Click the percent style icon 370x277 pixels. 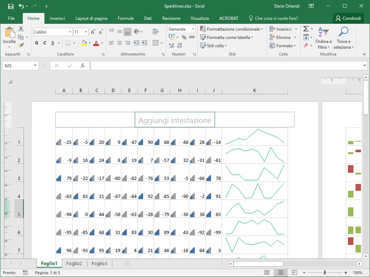[184, 37]
